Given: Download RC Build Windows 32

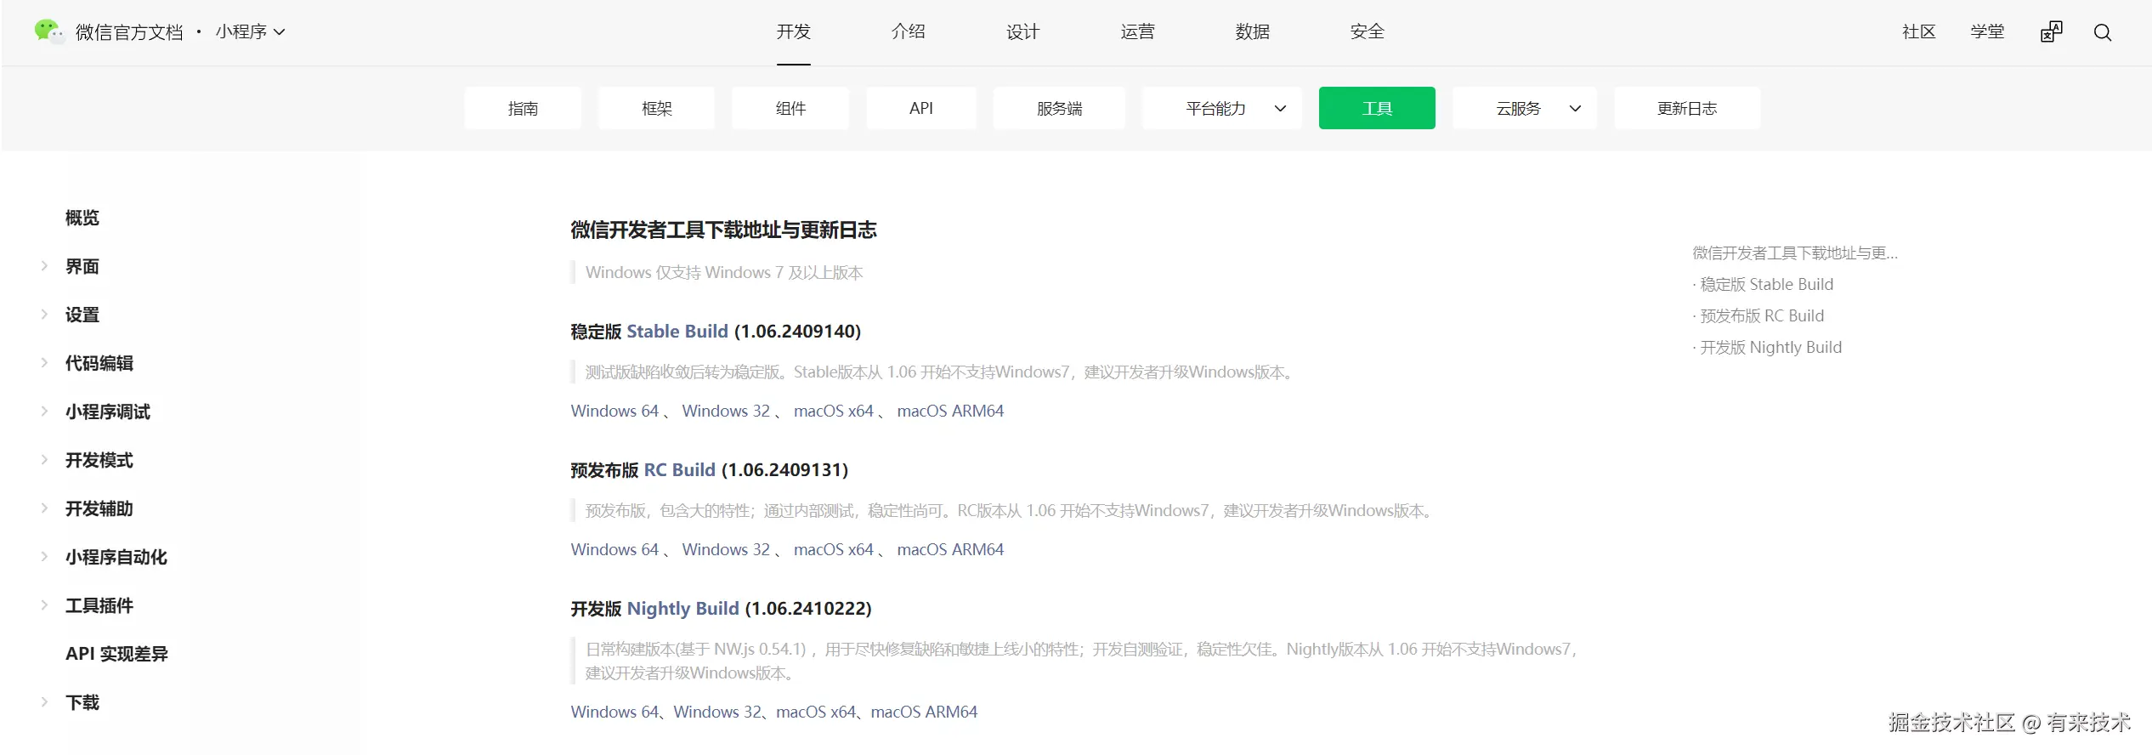Looking at the screenshot, I should point(726,549).
